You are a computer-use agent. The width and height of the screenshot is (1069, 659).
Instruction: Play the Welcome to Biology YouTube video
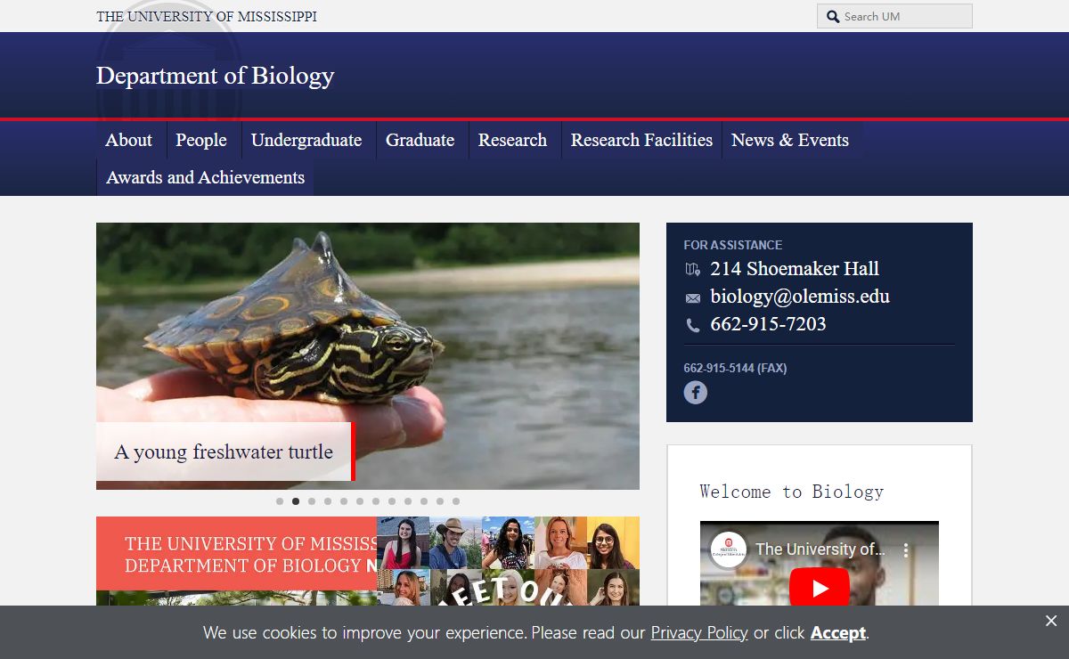(820, 588)
